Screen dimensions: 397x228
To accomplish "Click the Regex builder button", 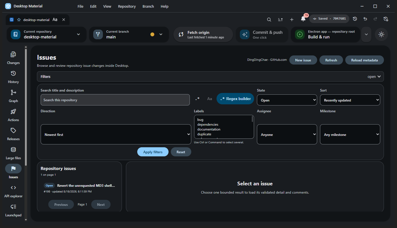I will pos(235,99).
